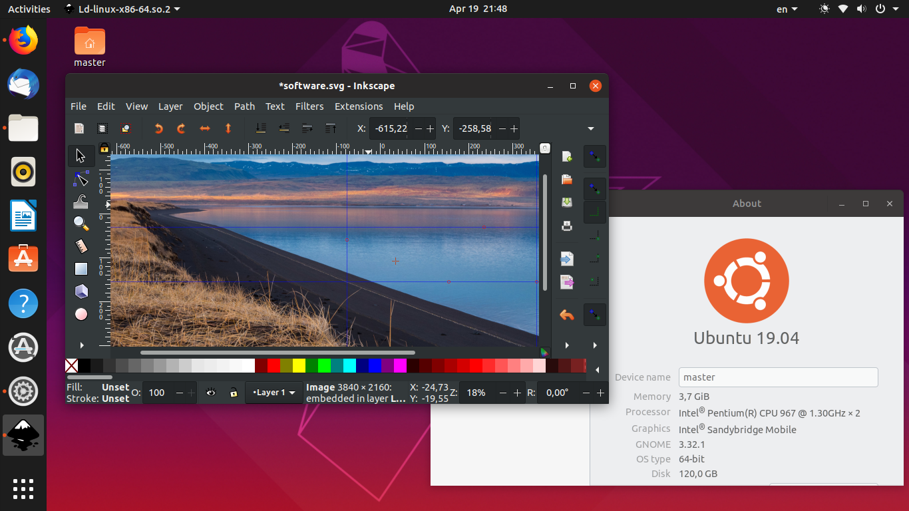This screenshot has width=909, height=511.
Task: Increase the X coordinate with plus
Action: tap(430, 128)
